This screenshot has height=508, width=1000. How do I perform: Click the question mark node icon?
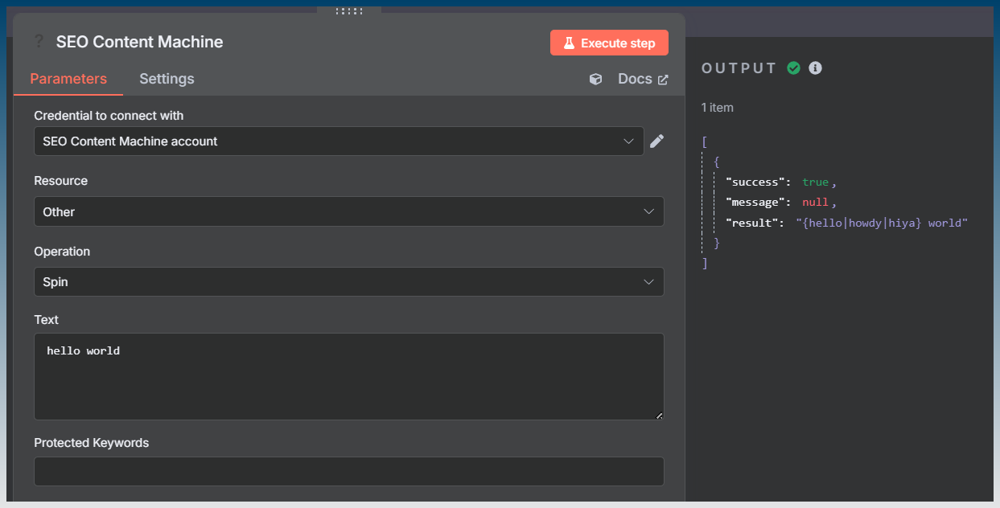[x=38, y=42]
